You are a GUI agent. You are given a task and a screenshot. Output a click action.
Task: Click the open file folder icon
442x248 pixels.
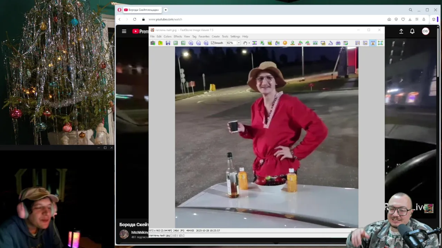point(161,43)
